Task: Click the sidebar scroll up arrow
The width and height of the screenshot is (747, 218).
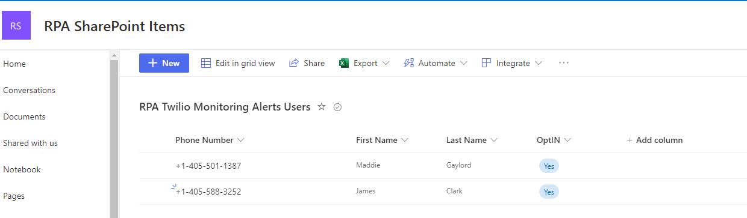Action: [114, 55]
